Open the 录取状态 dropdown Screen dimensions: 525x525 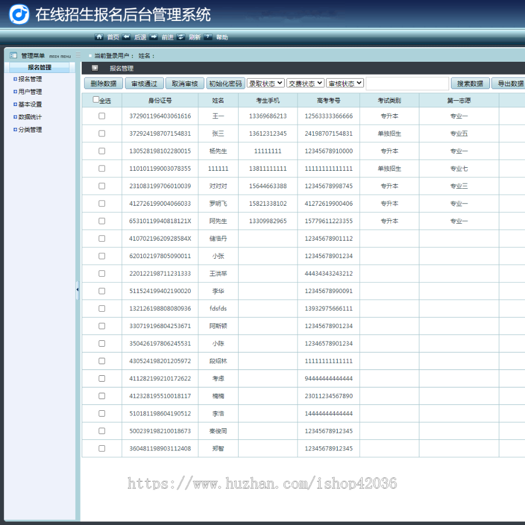265,83
